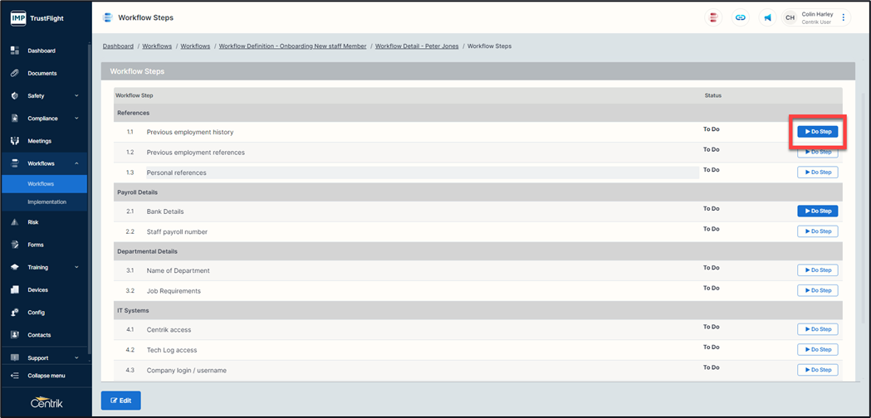This screenshot has height=418, width=871.
Task: Click the Payroll Details section header
Action: (477, 192)
